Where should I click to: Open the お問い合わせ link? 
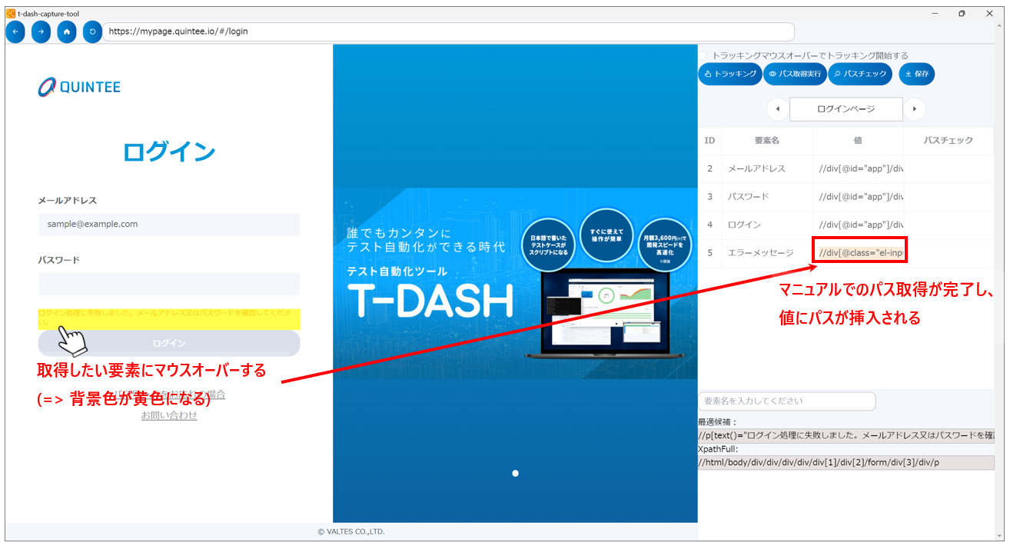[x=169, y=415]
